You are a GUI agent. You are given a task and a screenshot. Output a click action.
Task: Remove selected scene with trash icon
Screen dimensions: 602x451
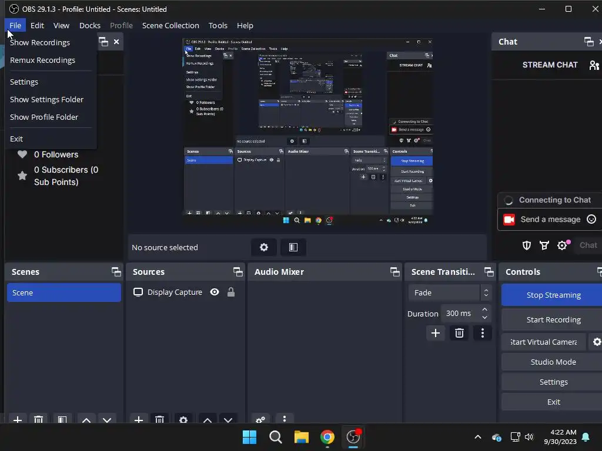click(x=38, y=420)
